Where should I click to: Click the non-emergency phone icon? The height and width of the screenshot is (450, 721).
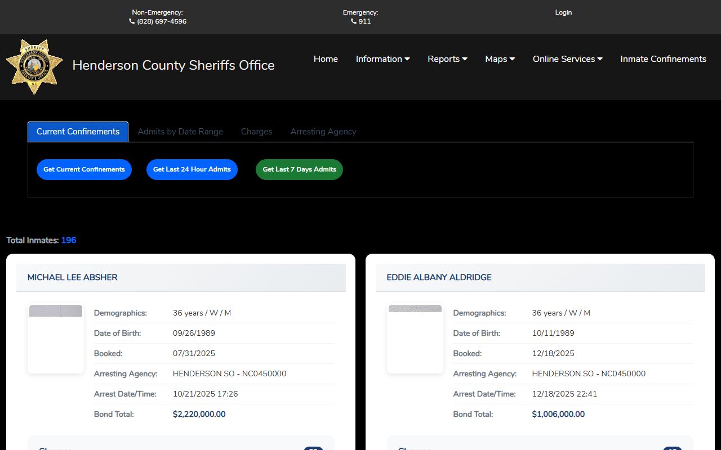pos(132,21)
